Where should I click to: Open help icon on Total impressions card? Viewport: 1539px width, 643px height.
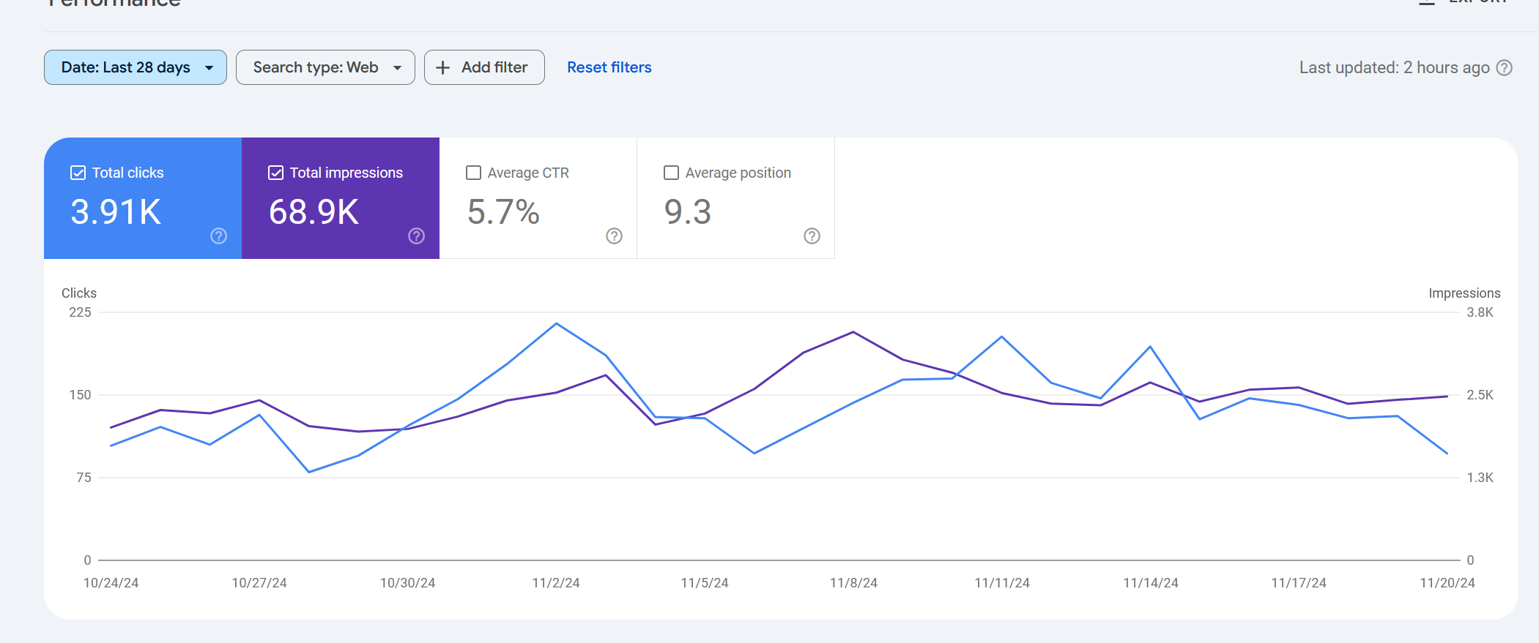416,236
